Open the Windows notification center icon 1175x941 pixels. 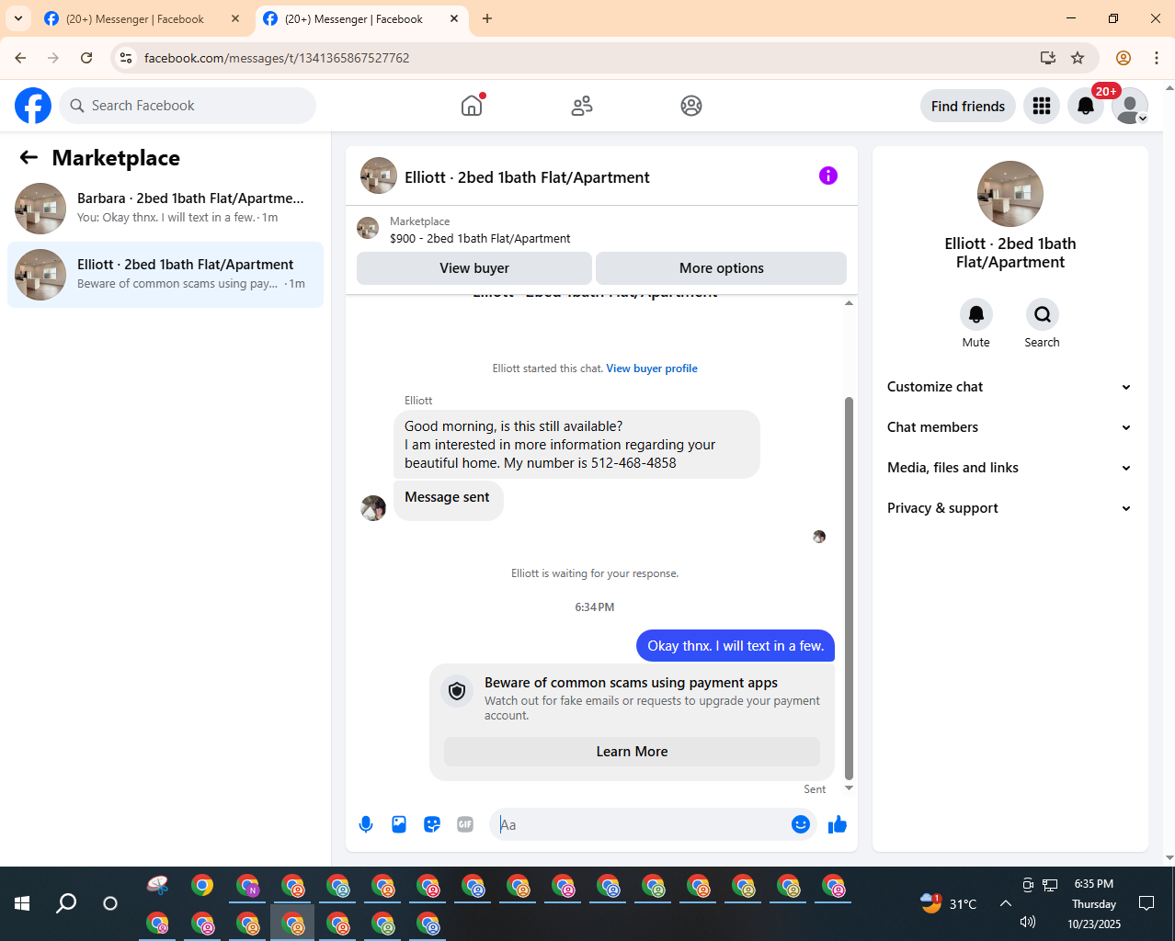point(1146,903)
